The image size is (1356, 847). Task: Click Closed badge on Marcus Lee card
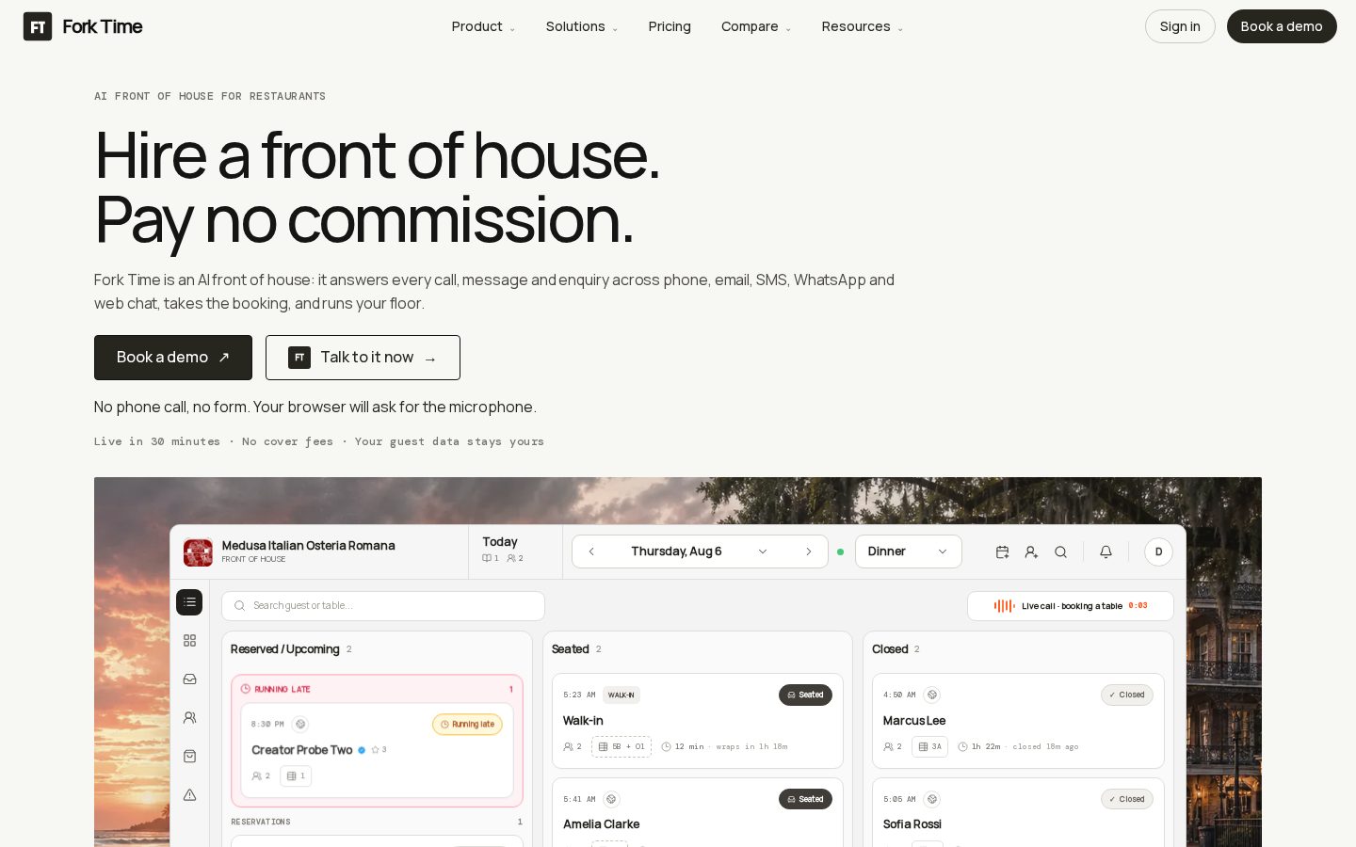(x=1127, y=695)
